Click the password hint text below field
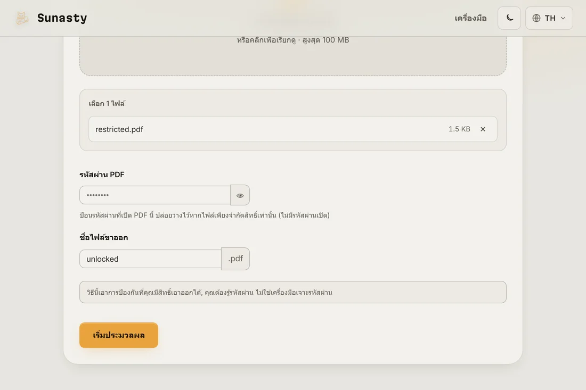 tap(205, 215)
